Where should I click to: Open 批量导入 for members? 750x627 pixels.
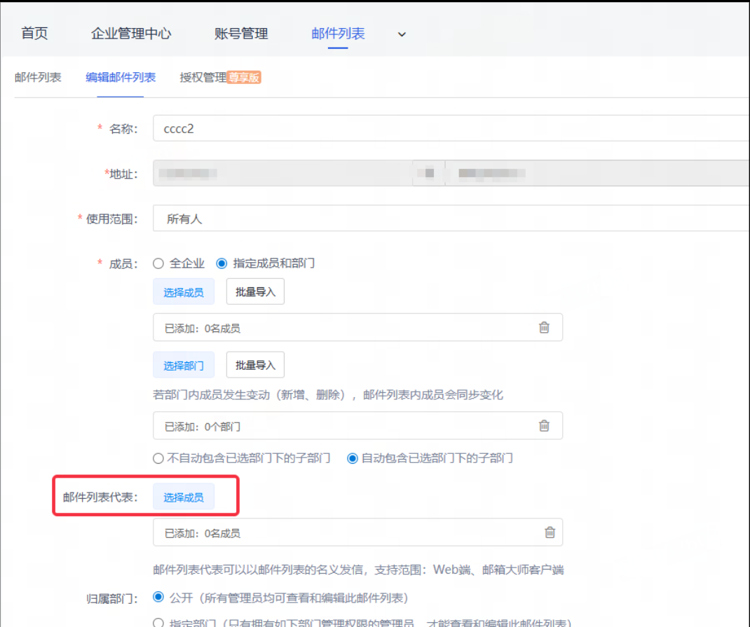point(255,291)
